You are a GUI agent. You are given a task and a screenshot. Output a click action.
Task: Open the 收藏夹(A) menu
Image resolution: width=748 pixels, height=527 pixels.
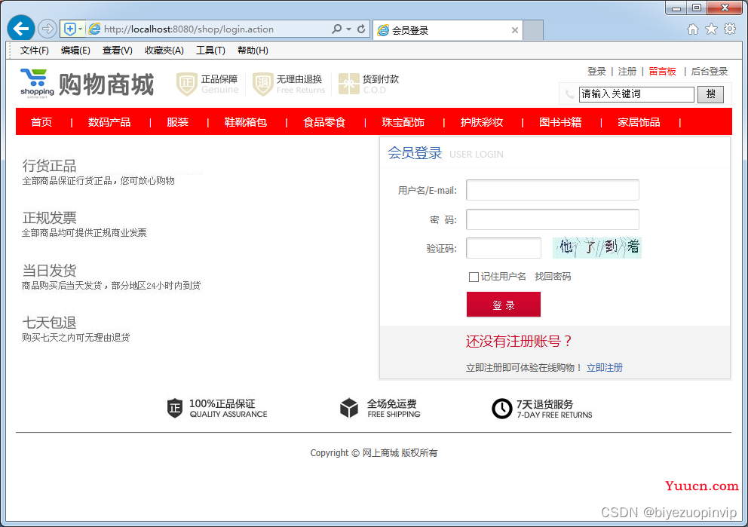tap(164, 50)
